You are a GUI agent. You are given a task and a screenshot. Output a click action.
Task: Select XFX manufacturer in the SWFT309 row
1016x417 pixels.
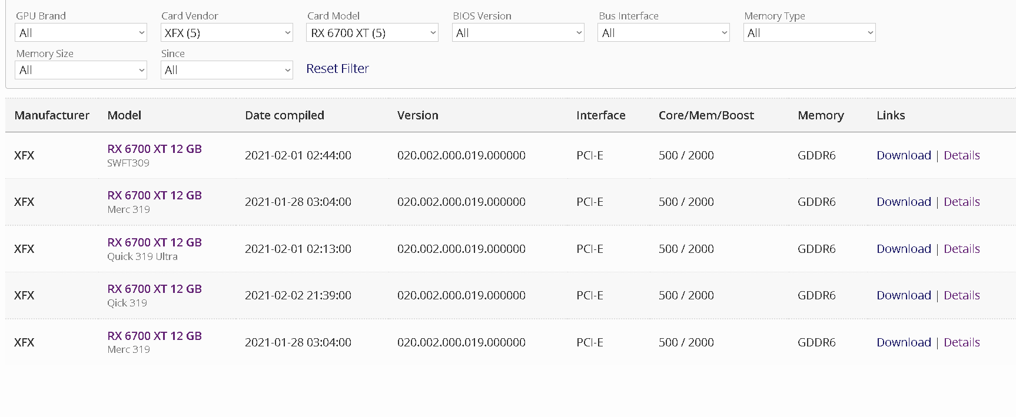(x=24, y=155)
